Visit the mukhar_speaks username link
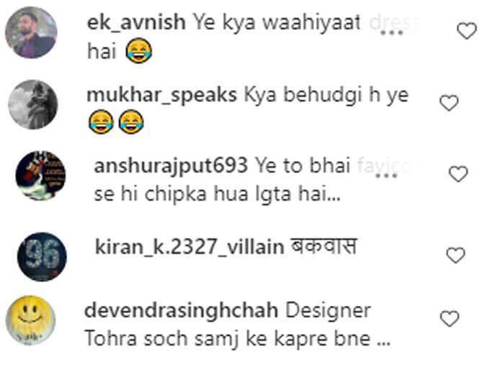 tap(162, 95)
